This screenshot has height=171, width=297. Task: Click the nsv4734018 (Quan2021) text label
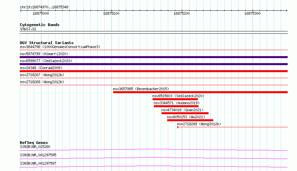[182, 110]
